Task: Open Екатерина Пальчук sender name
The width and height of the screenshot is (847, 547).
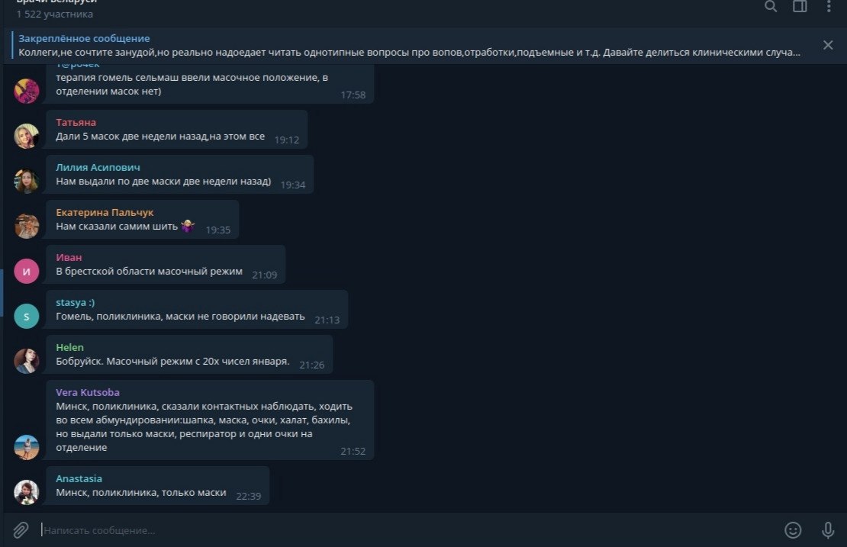Action: point(105,213)
